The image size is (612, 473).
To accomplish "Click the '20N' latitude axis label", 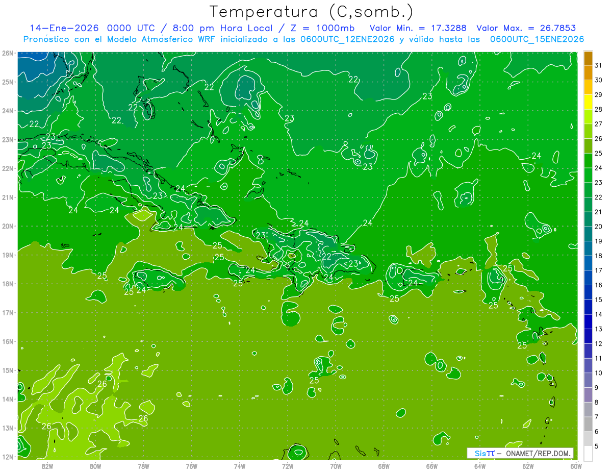I will 7,226.
